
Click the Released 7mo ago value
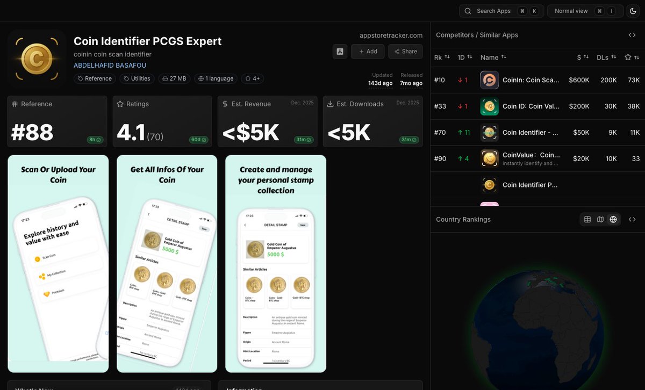pyautogui.click(x=410, y=83)
